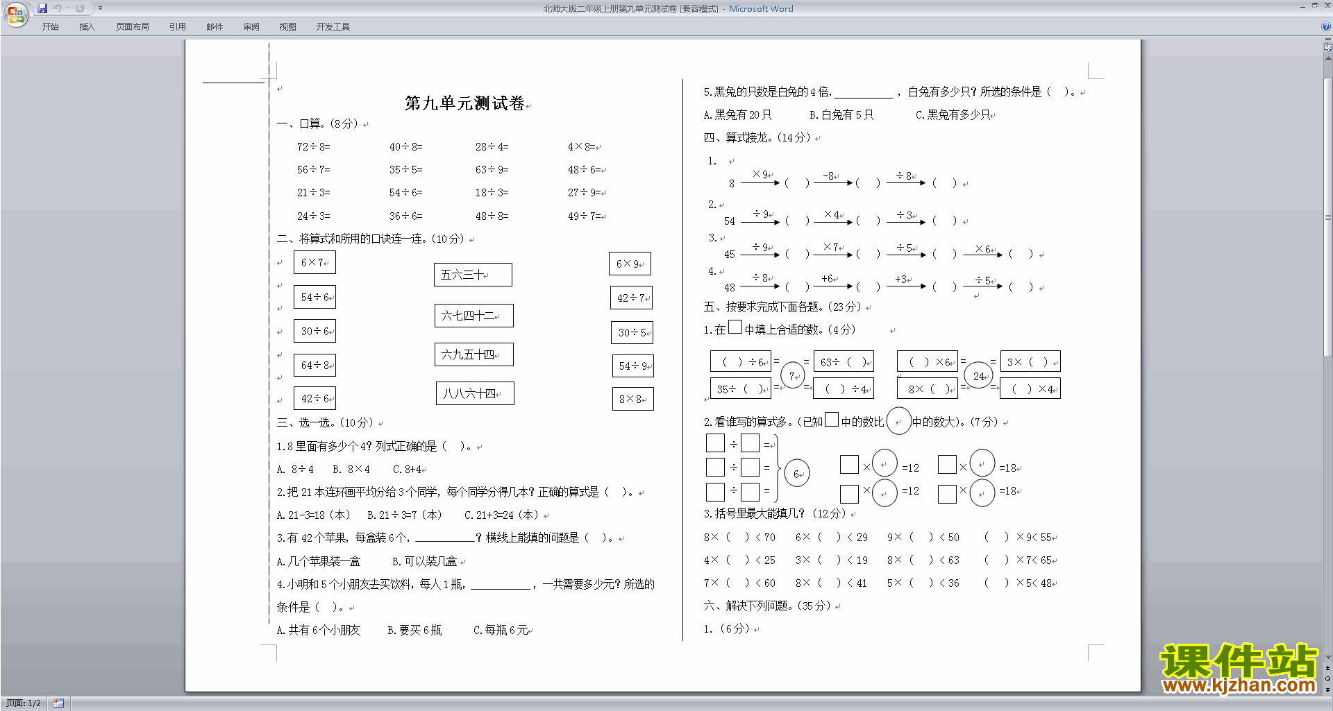Click the heading 四、算式接龙。(14分)
1333x711 pixels.
click(x=757, y=137)
